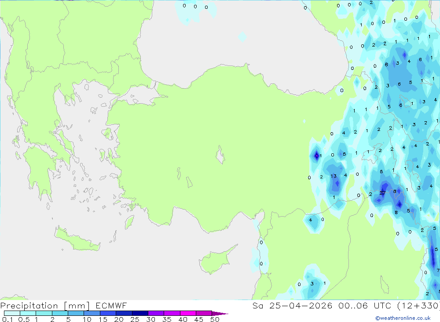Click the 2–5 mm legend color swatch
Image resolution: width=440 pixels, height=322 pixels.
click(60, 313)
